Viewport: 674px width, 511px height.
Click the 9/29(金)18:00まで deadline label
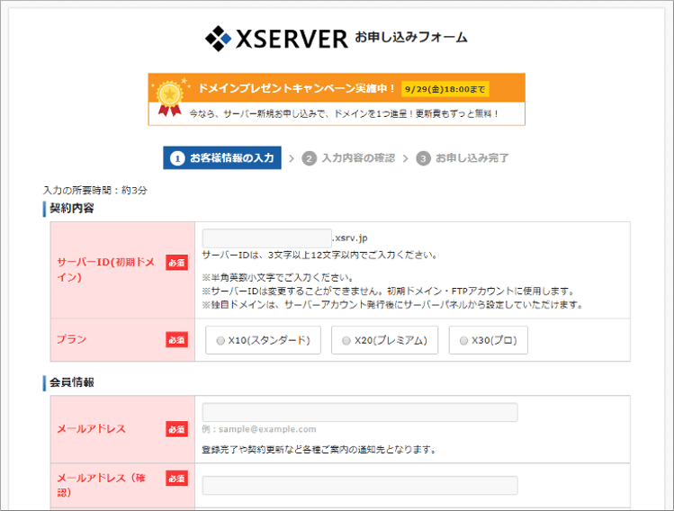pyautogui.click(x=445, y=89)
